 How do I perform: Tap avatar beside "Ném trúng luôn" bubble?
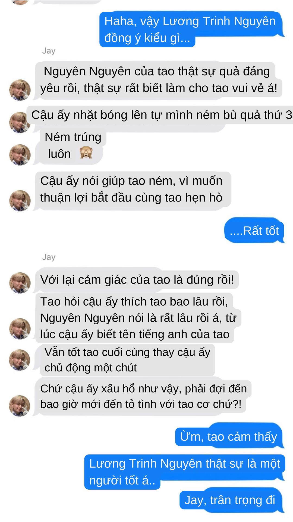click(20, 155)
